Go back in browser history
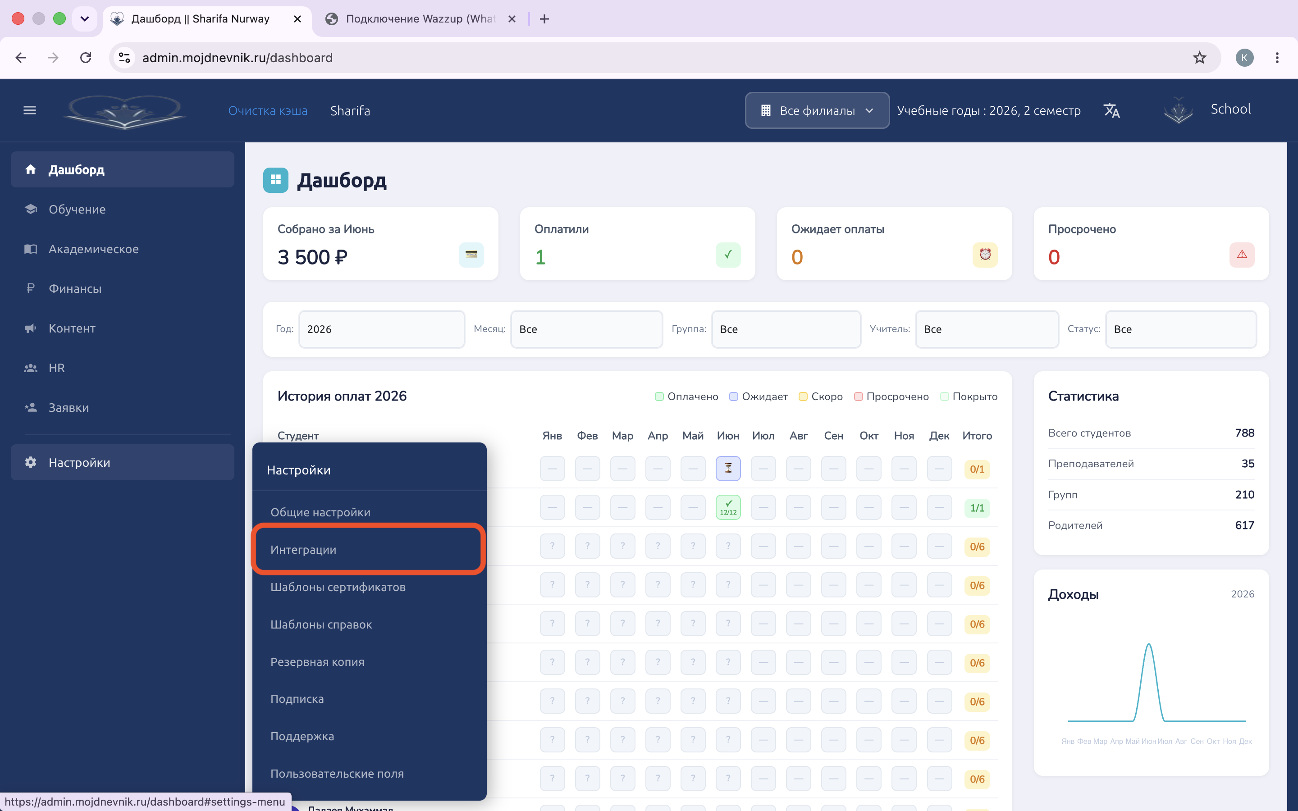Image resolution: width=1298 pixels, height=811 pixels. click(x=21, y=57)
